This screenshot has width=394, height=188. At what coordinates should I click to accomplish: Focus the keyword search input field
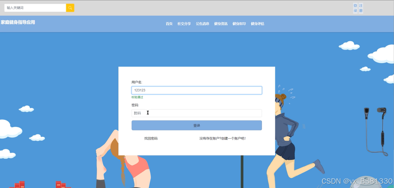(35, 8)
